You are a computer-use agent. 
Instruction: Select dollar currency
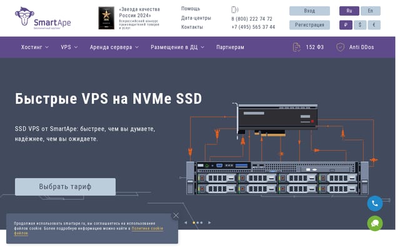pos(360,25)
